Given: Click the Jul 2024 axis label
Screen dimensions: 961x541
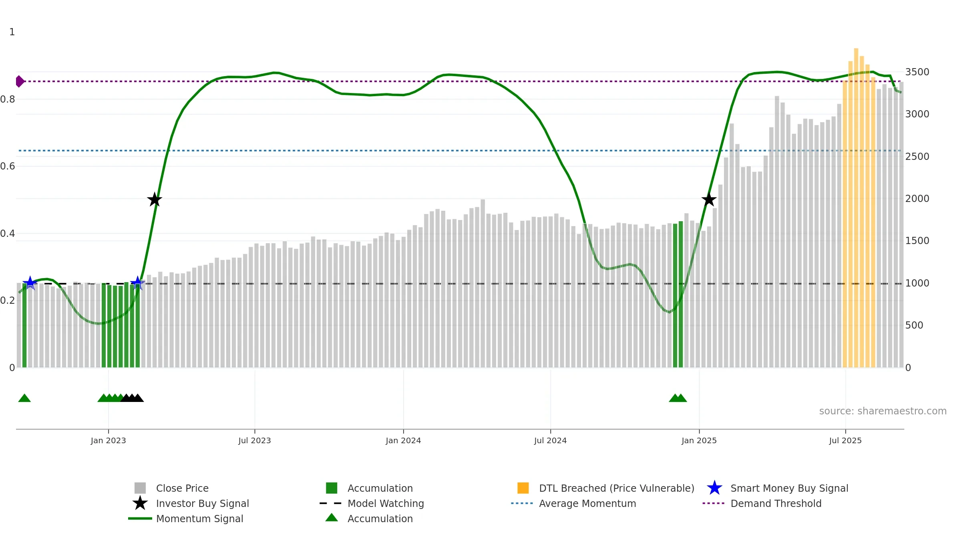Looking at the screenshot, I should tap(550, 440).
